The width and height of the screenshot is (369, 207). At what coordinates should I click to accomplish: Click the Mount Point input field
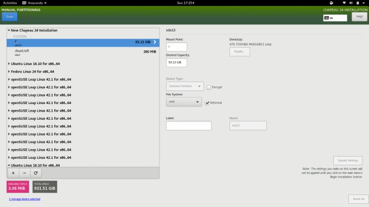click(176, 47)
